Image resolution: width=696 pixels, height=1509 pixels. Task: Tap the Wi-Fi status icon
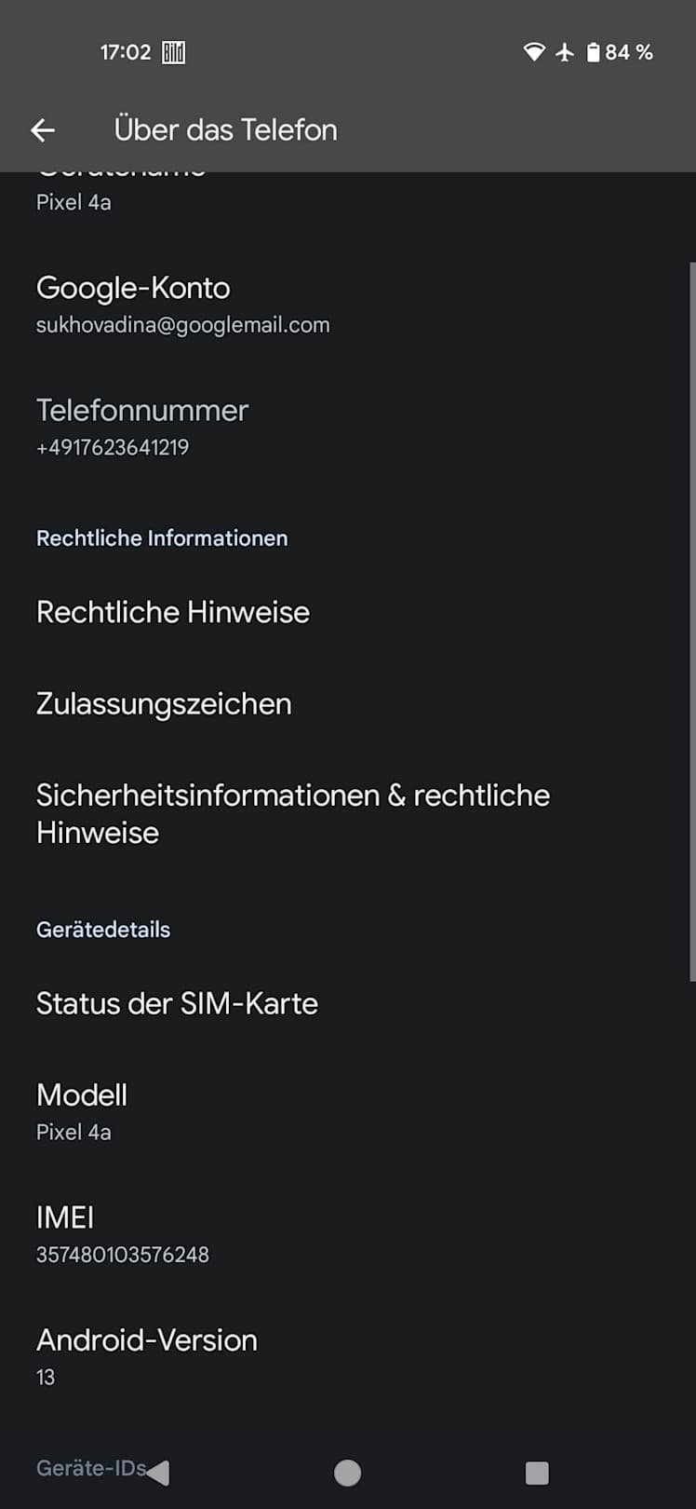[x=533, y=52]
